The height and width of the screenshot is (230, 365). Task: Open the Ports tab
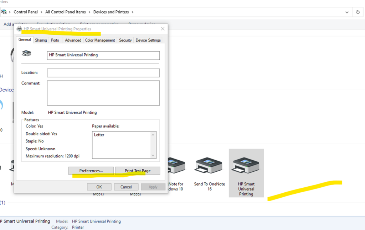55,40
